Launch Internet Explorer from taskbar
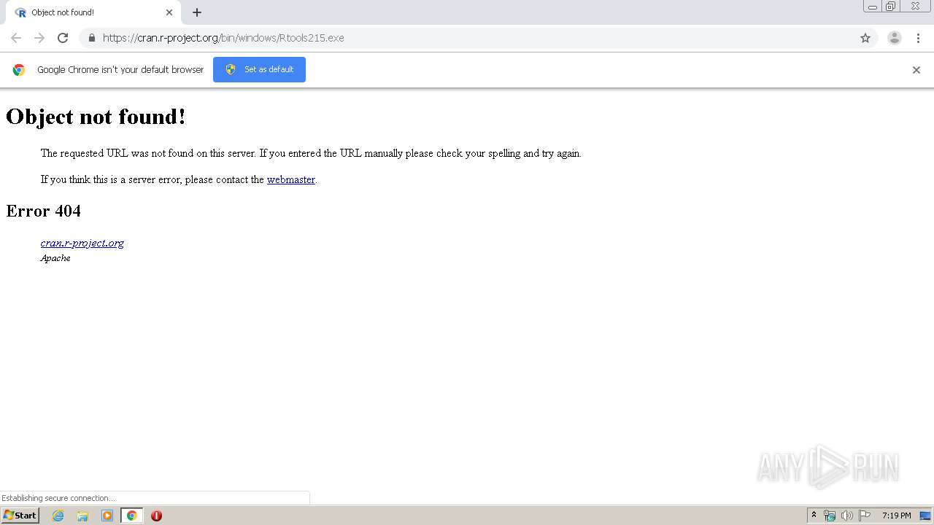Image resolution: width=934 pixels, height=525 pixels. pyautogui.click(x=58, y=516)
